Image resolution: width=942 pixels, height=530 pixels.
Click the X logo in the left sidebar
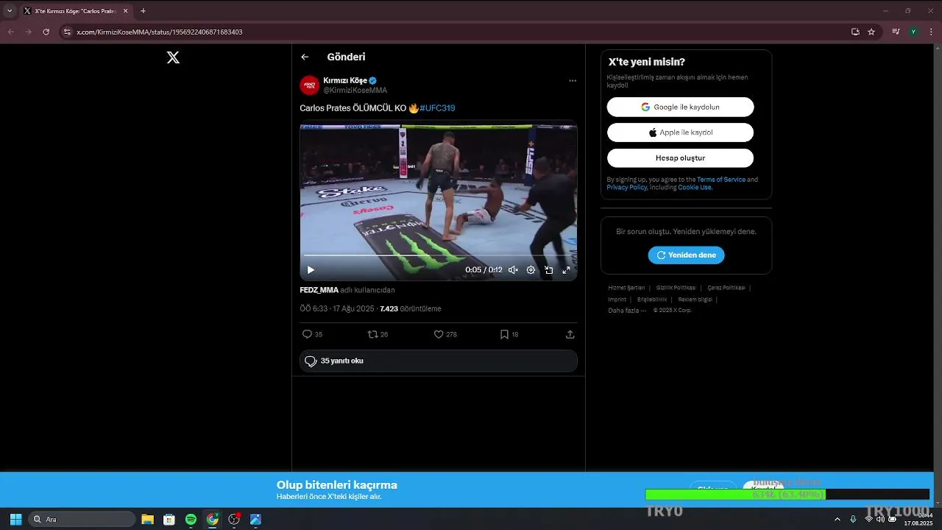[x=173, y=57]
